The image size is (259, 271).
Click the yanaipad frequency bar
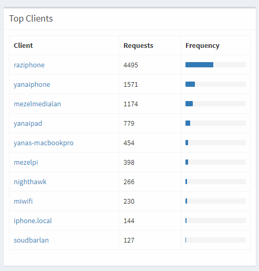(x=215, y=123)
